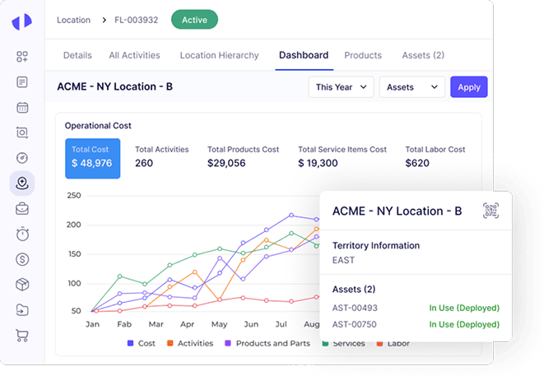Select the Total Cost $48,976 tile
This screenshot has width=553, height=385.
(92, 158)
